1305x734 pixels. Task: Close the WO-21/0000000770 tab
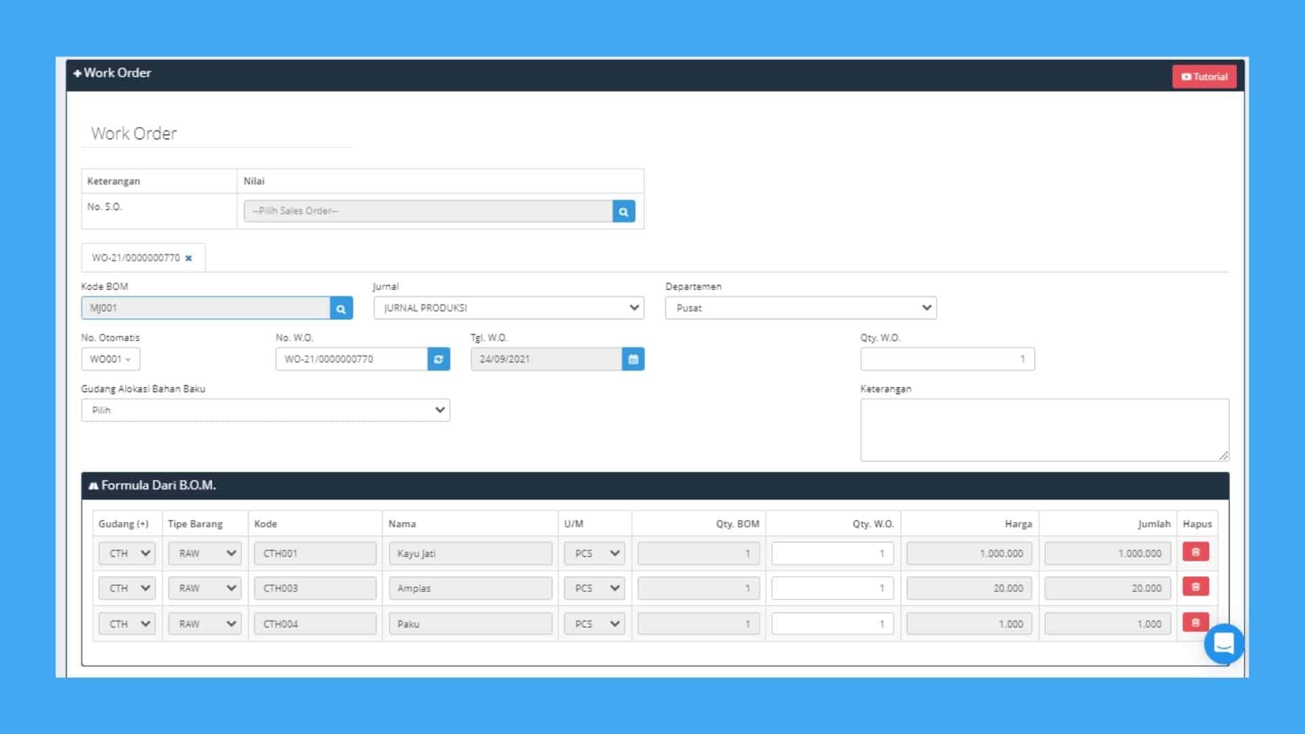189,258
